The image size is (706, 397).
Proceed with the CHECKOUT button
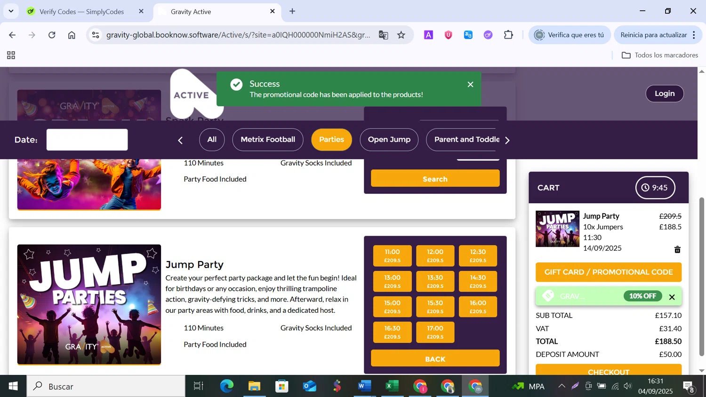[x=608, y=370]
